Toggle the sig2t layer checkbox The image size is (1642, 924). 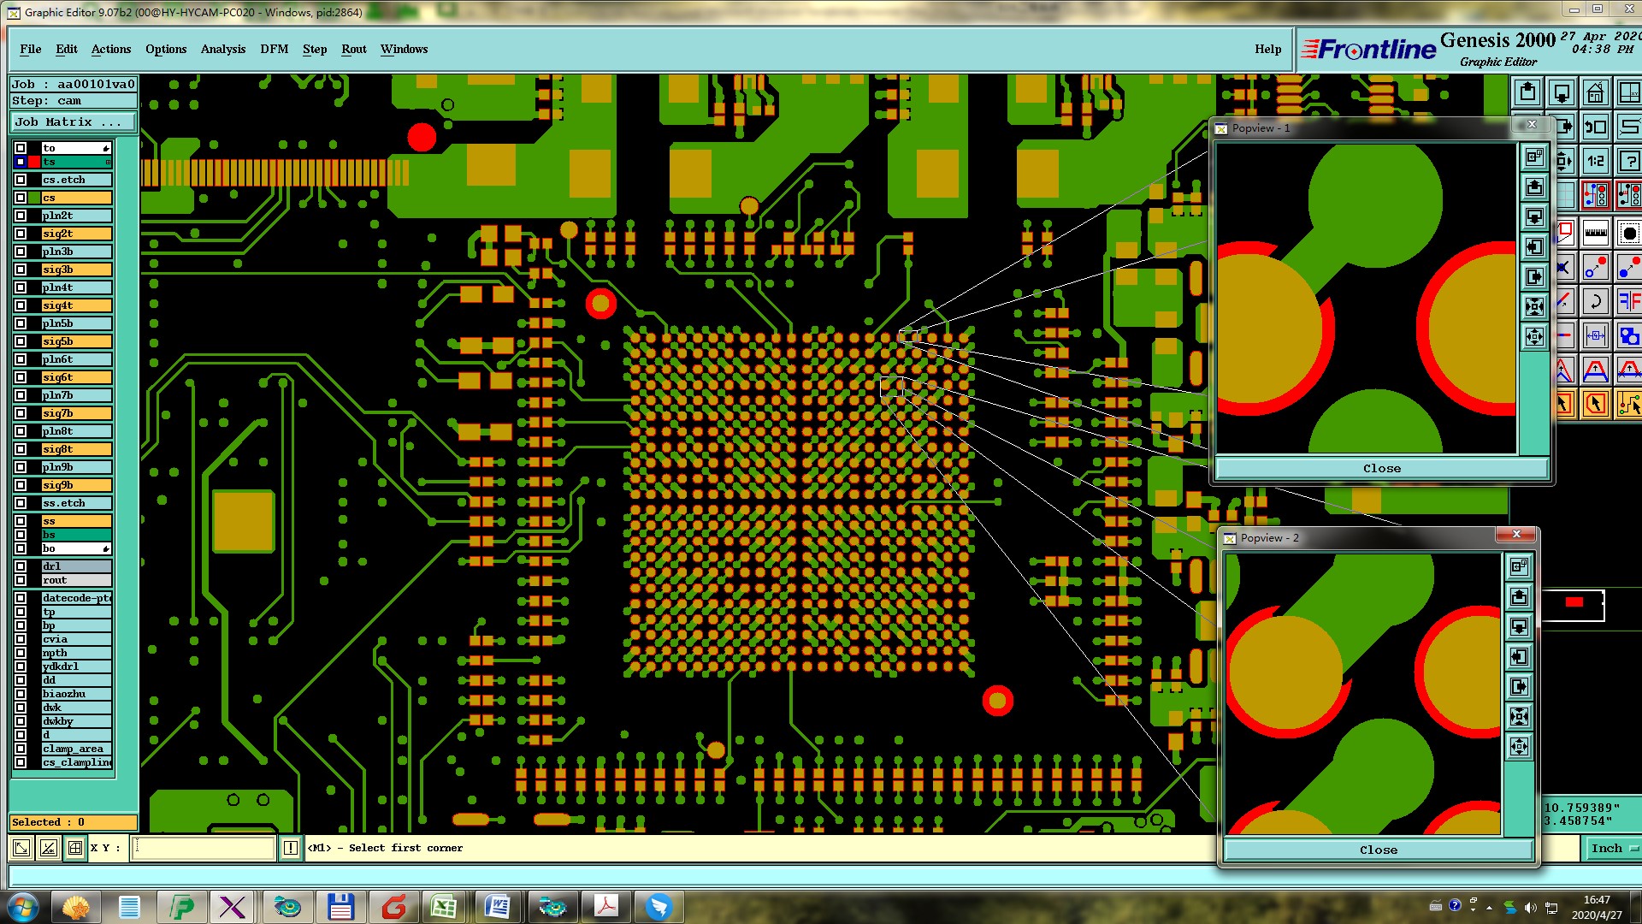21,234
